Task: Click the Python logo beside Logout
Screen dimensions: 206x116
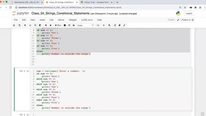Action: (x=178, y=14)
